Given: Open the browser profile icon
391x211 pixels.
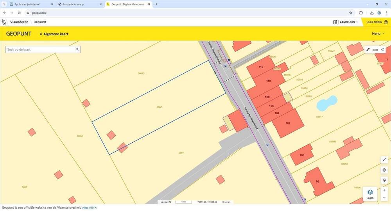Looking at the screenshot, I should [x=379, y=13].
